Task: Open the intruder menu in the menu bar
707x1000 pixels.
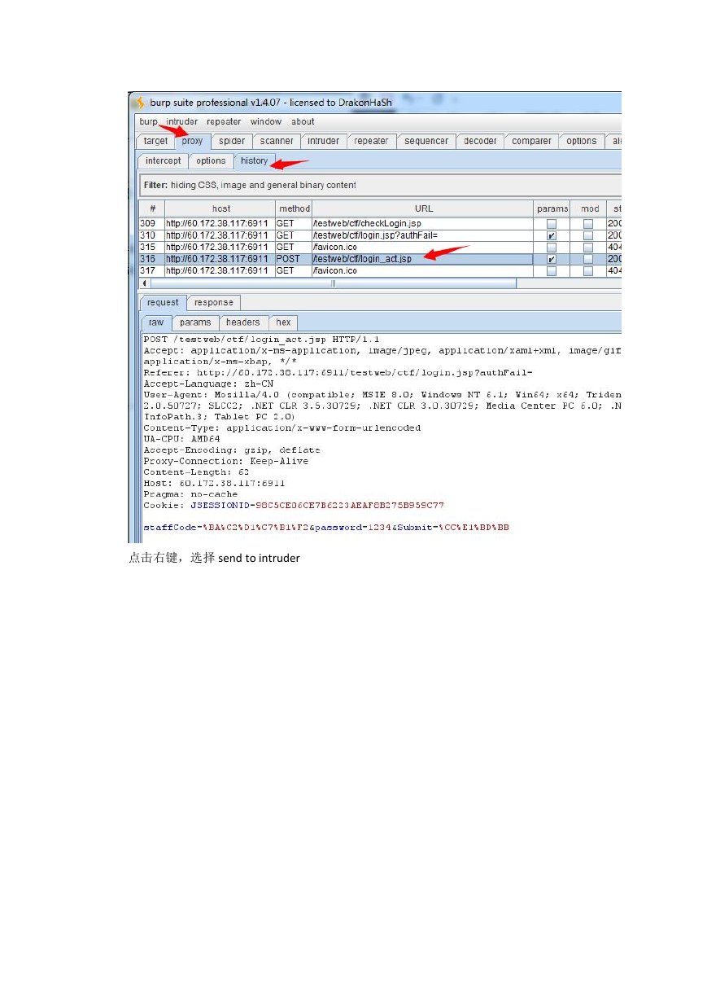Action: (182, 122)
